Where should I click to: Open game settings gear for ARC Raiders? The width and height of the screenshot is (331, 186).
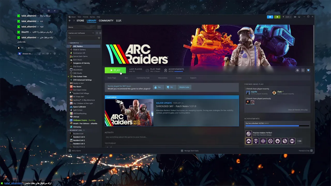tap(297, 70)
